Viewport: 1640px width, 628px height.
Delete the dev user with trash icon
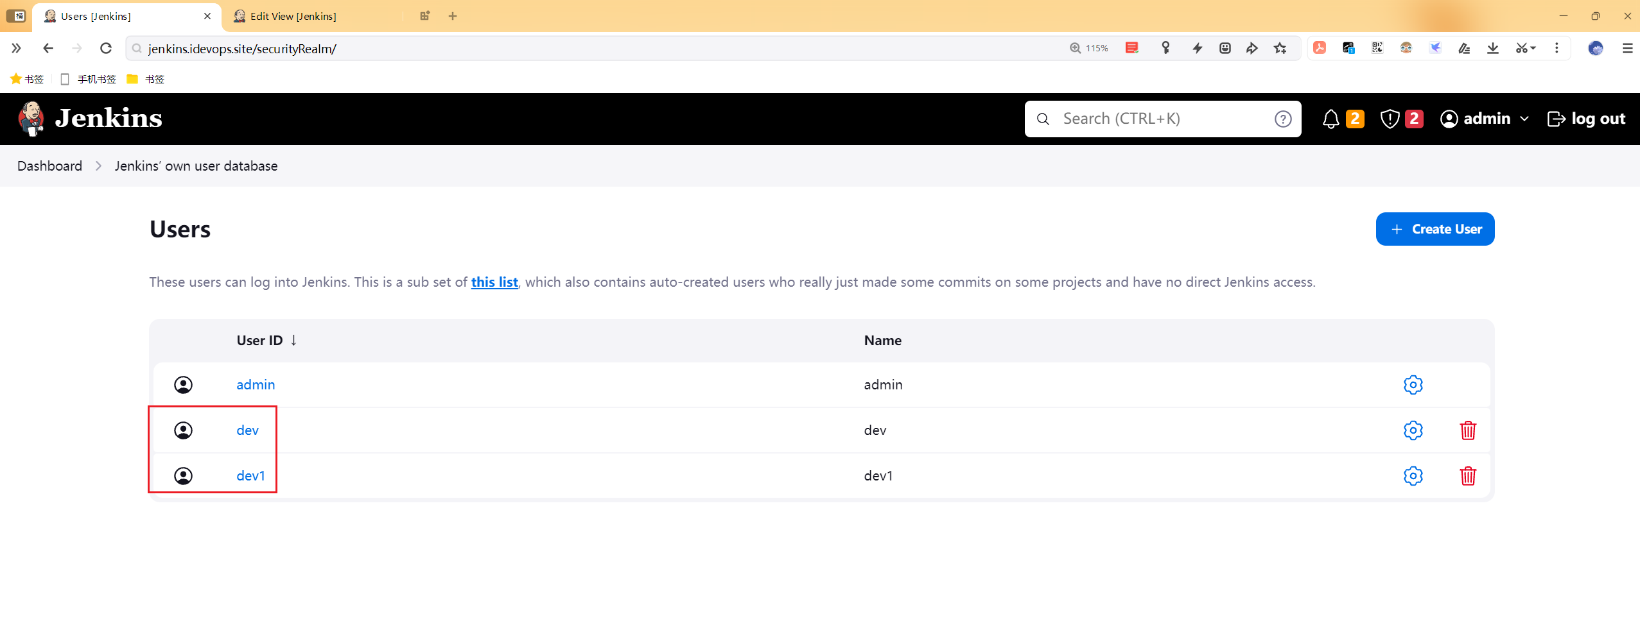[x=1468, y=430]
